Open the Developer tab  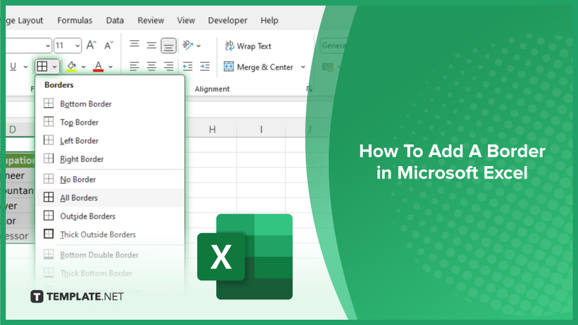pyautogui.click(x=228, y=20)
